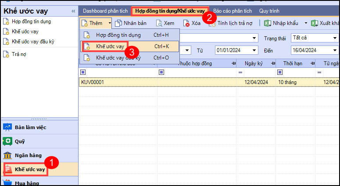Viewport: 340px width, 186px height.
Task: Switch to Dashboard phân tích tab
Action: click(x=104, y=11)
